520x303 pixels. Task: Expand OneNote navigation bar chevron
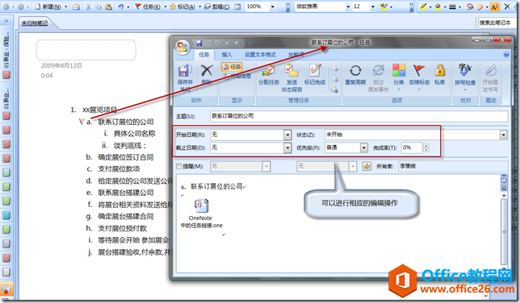[6, 21]
